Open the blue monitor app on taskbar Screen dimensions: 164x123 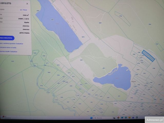point(122,118)
